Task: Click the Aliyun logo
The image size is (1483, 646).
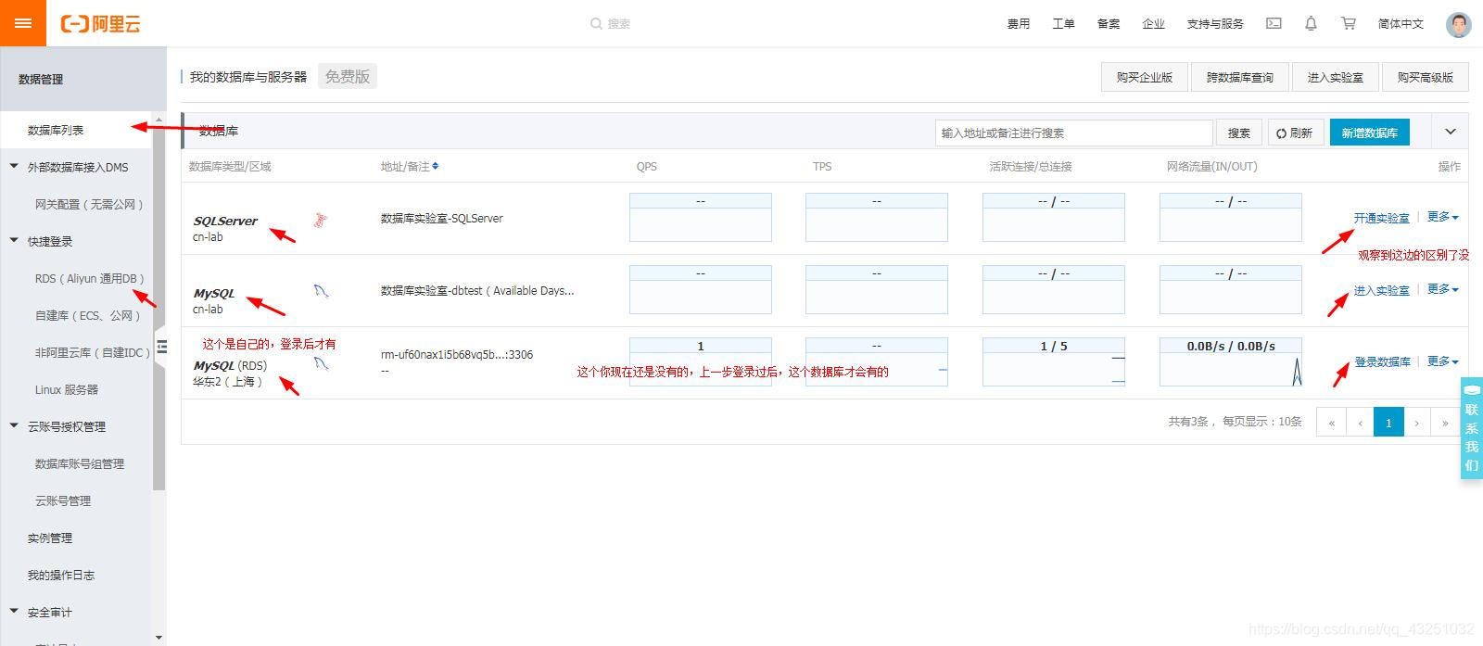Action: coord(100,24)
